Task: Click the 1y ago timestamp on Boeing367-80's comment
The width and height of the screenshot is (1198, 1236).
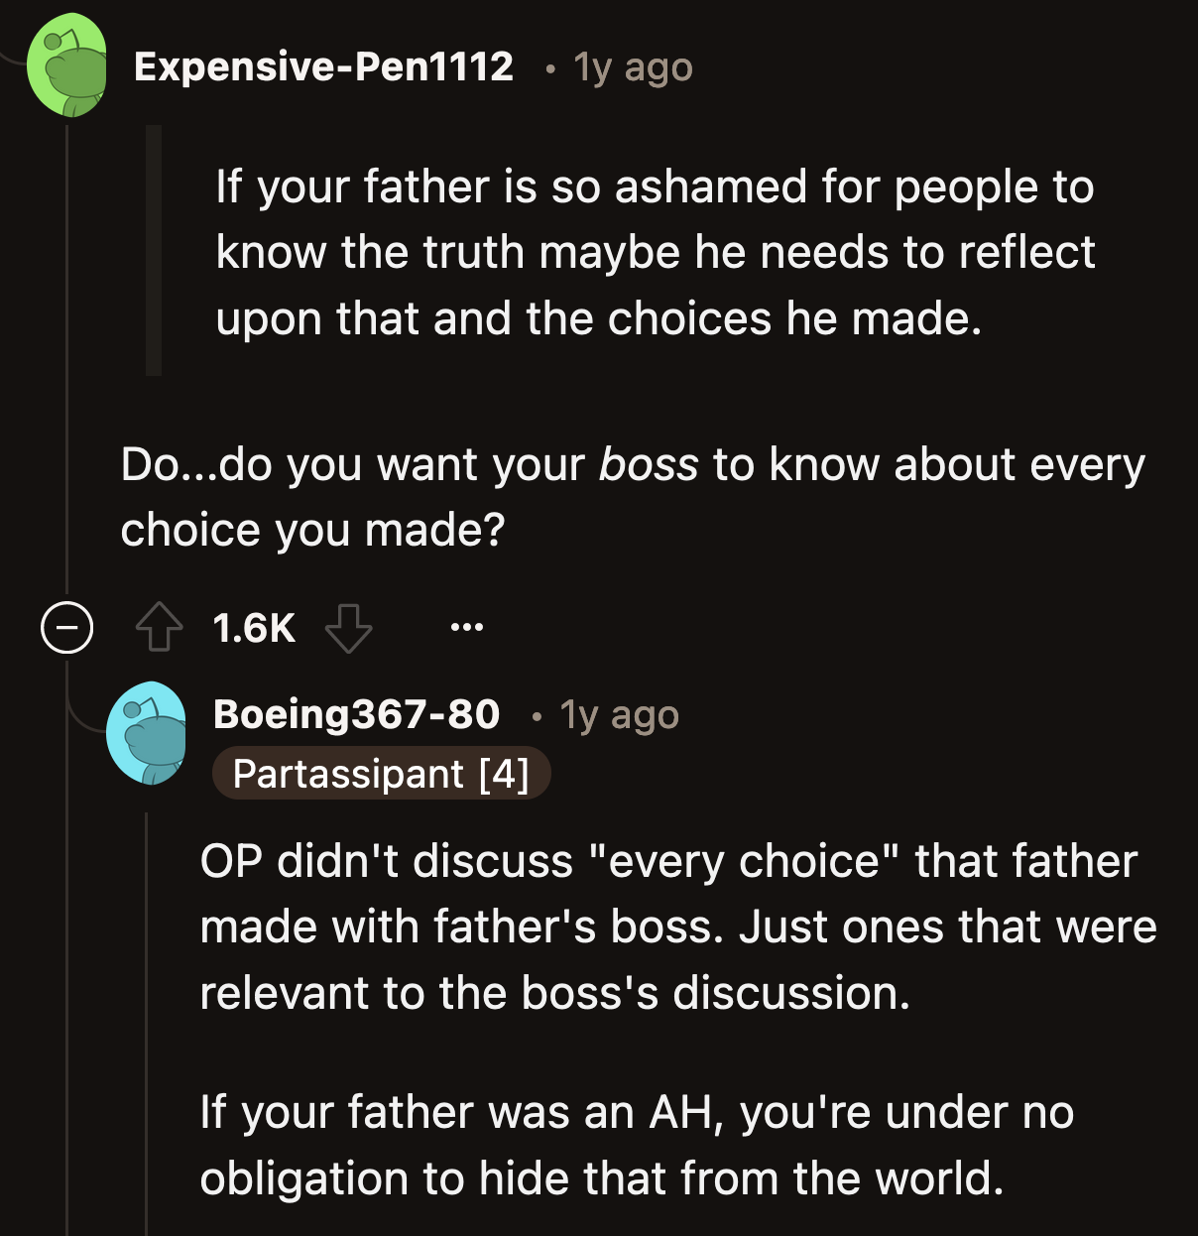Action: coord(618,714)
